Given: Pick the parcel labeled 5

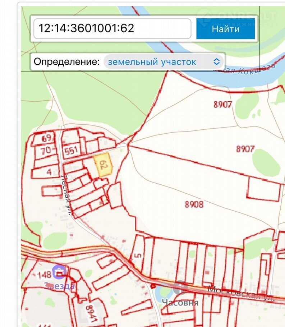Looking at the screenshot, I should (139, 256).
